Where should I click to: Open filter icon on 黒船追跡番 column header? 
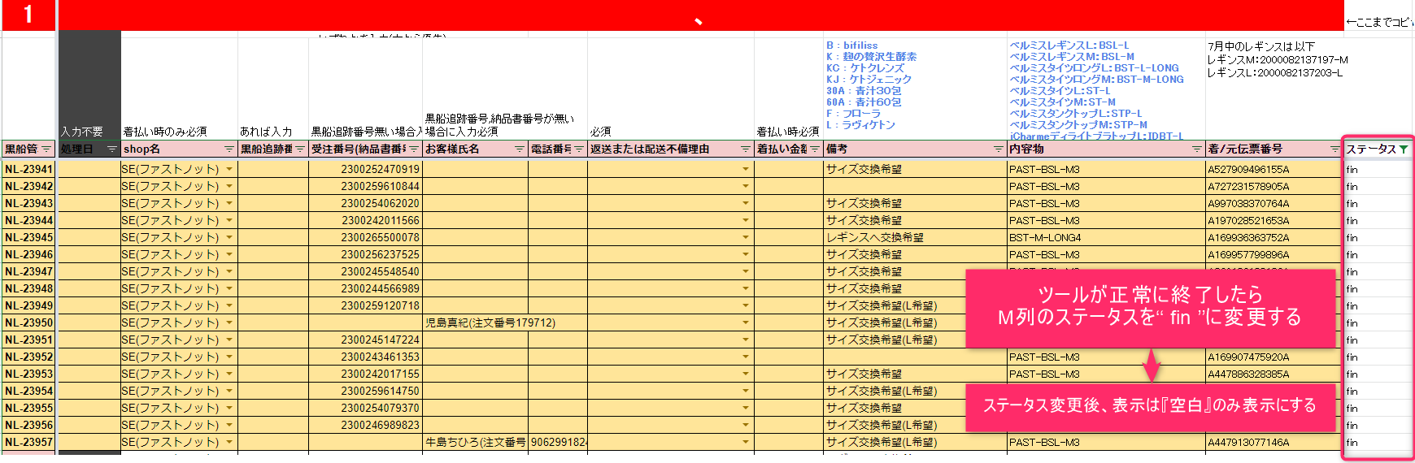[x=300, y=149]
